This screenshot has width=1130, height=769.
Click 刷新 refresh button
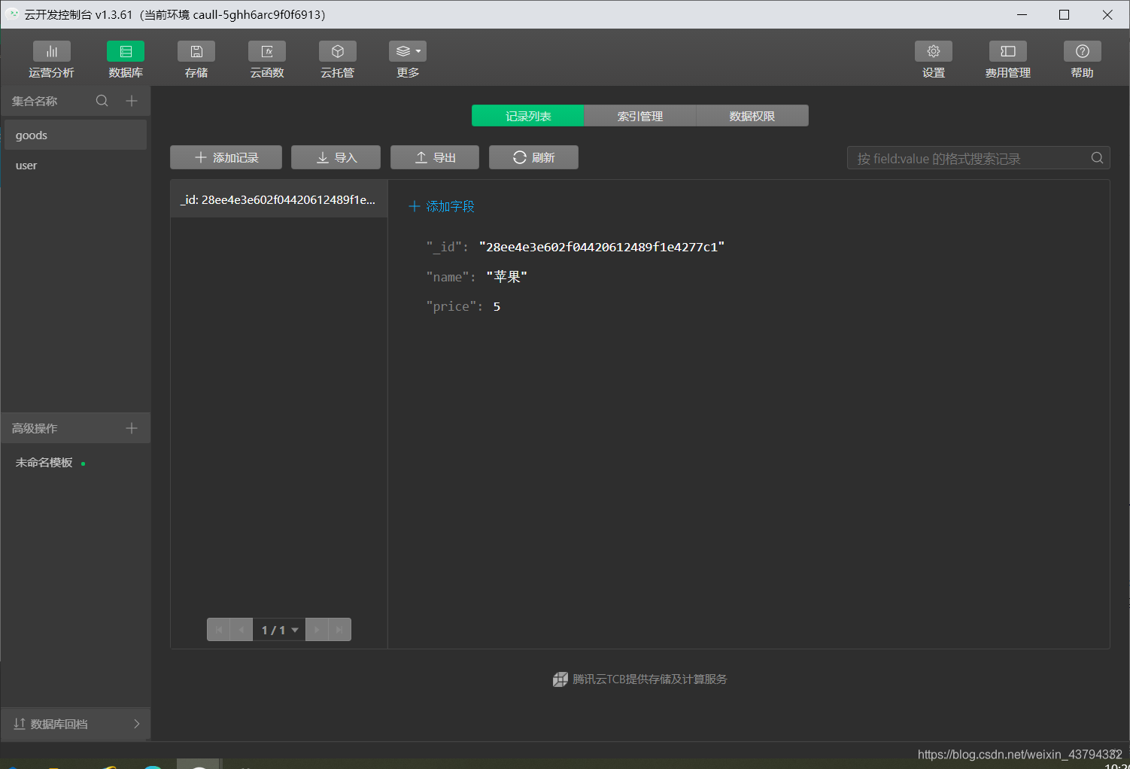(x=533, y=157)
